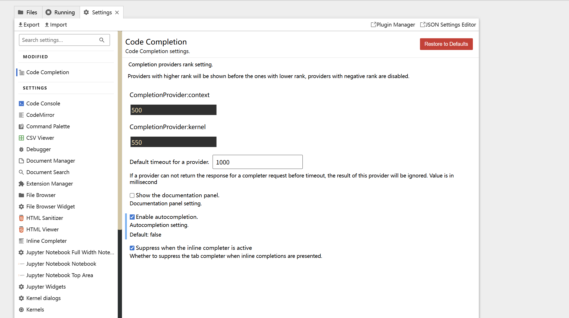Viewport: 569px width, 318px height.
Task: Click the Code Completion list icon under Modified
Action: point(22,73)
